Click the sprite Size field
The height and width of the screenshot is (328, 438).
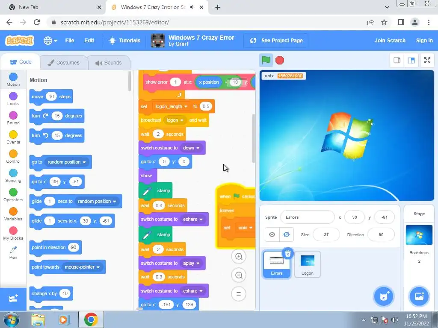(x=326, y=234)
